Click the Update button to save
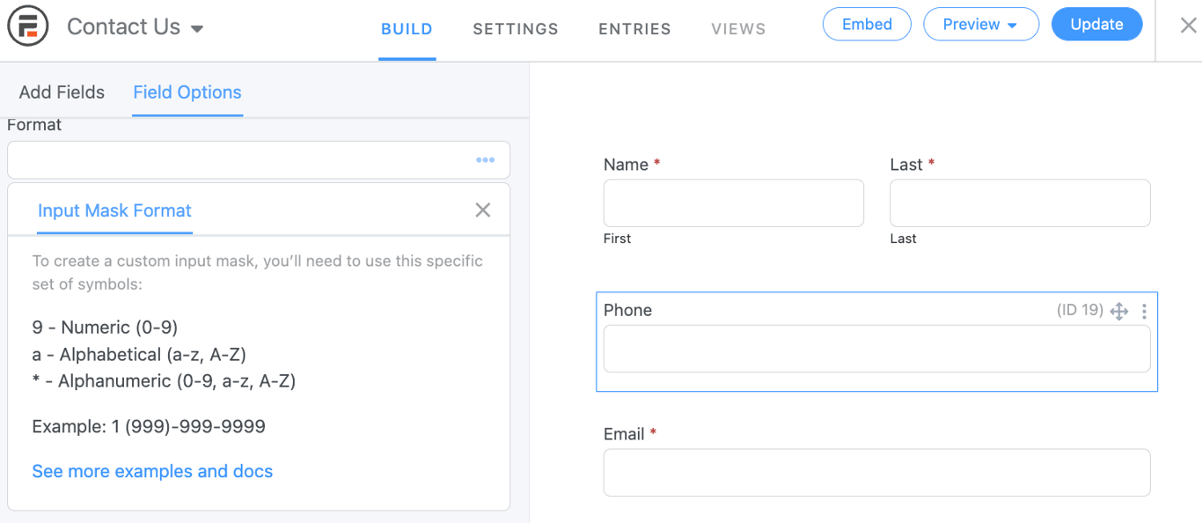1202x523 pixels. tap(1096, 24)
